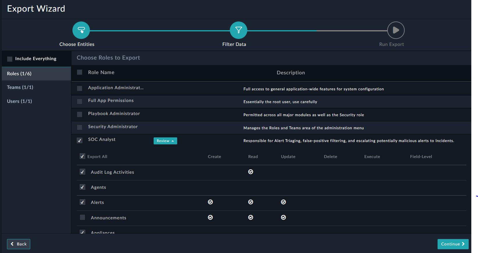This screenshot has height=253, width=478.
Task: Click the Filter Data step label
Action: [x=234, y=44]
